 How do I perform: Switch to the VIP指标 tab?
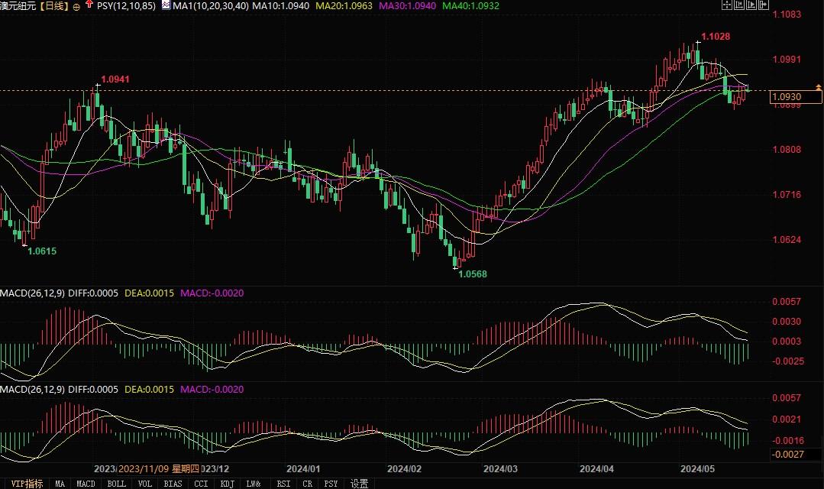(x=25, y=484)
